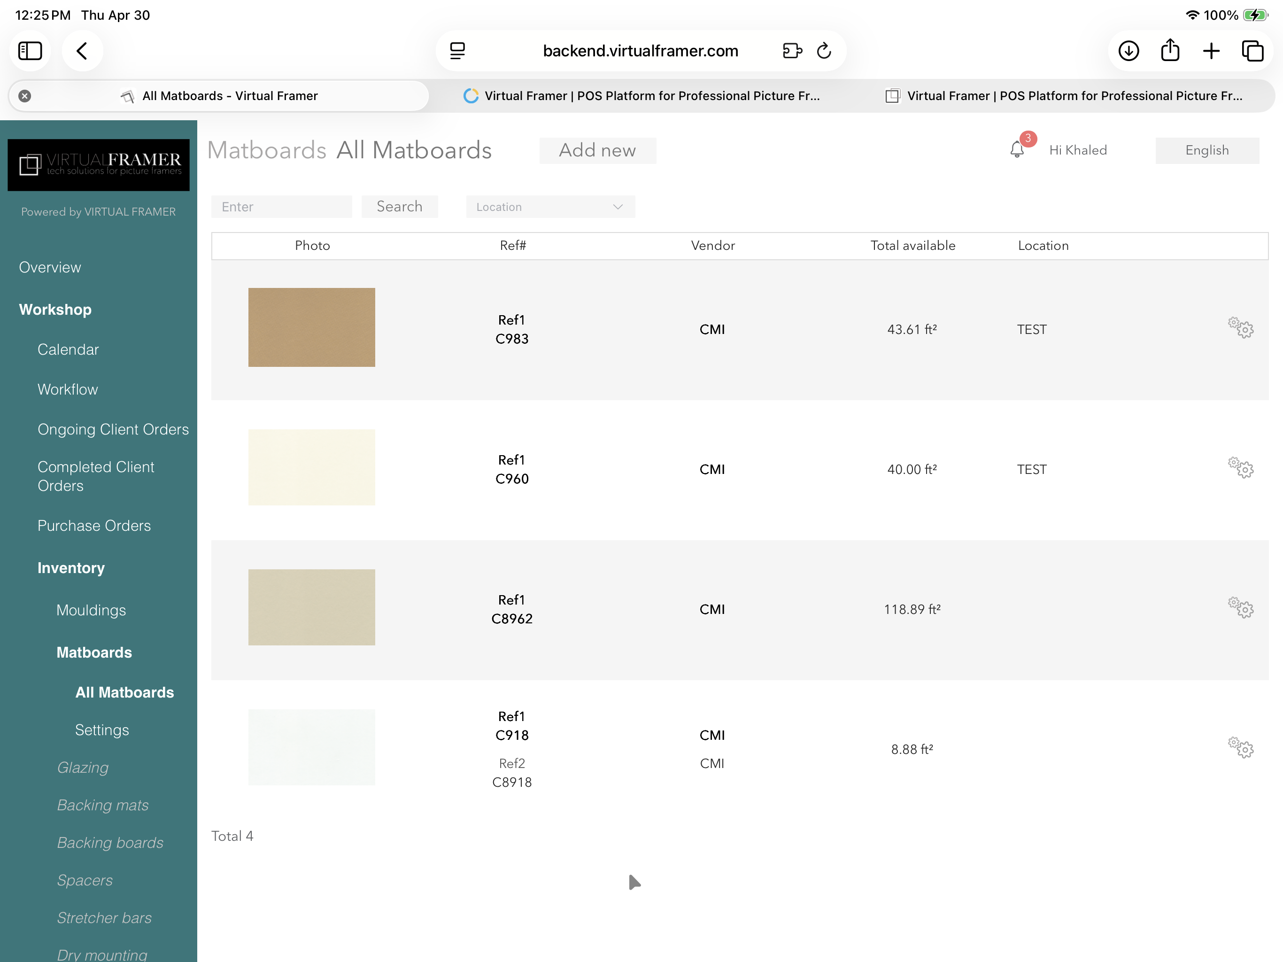Click the Location column header

tap(1043, 245)
